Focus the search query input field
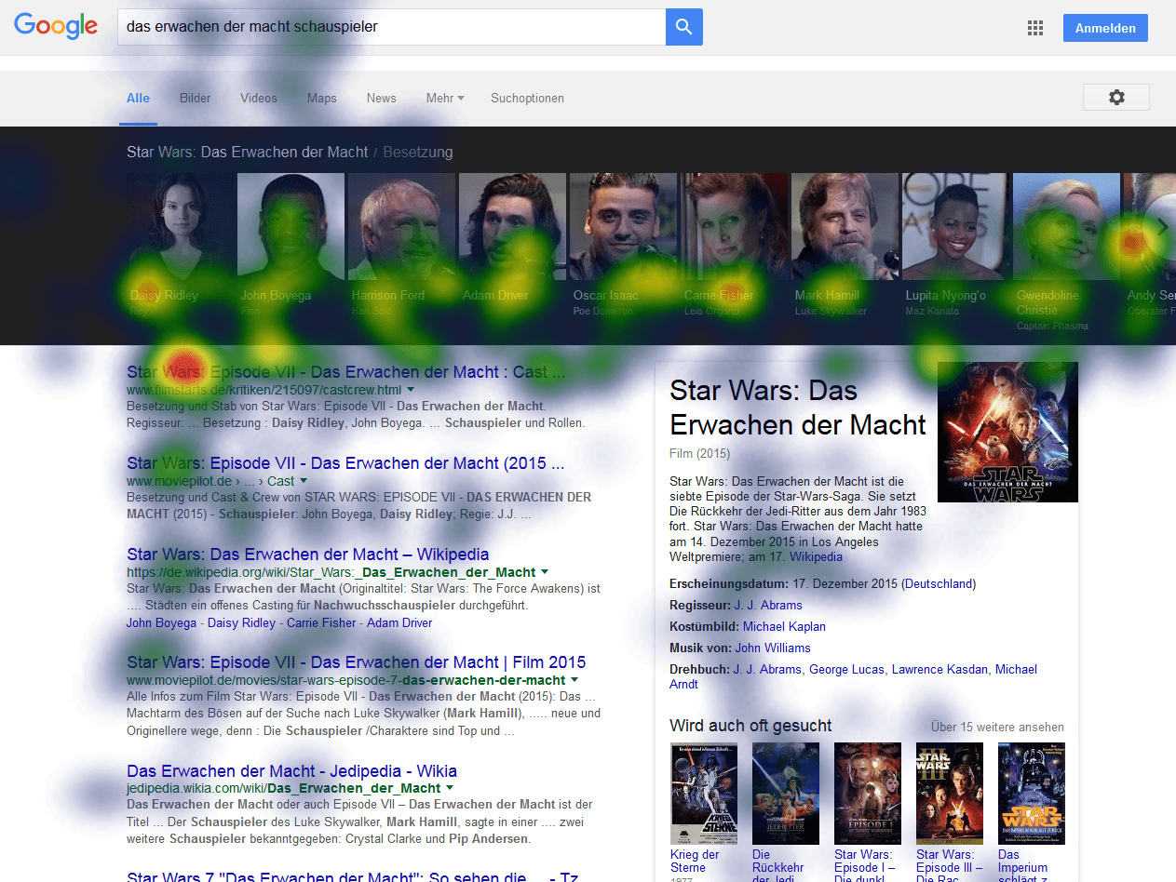1176x882 pixels. [391, 27]
